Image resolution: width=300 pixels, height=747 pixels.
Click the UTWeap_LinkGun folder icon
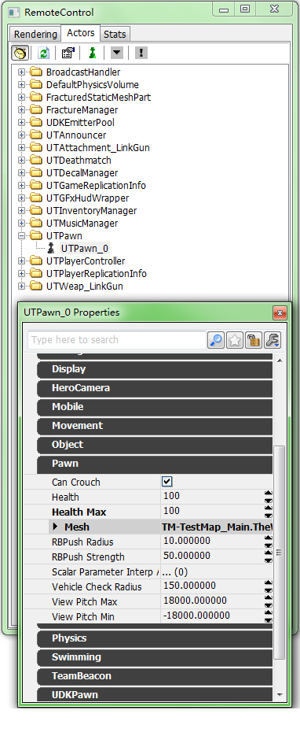point(37,287)
